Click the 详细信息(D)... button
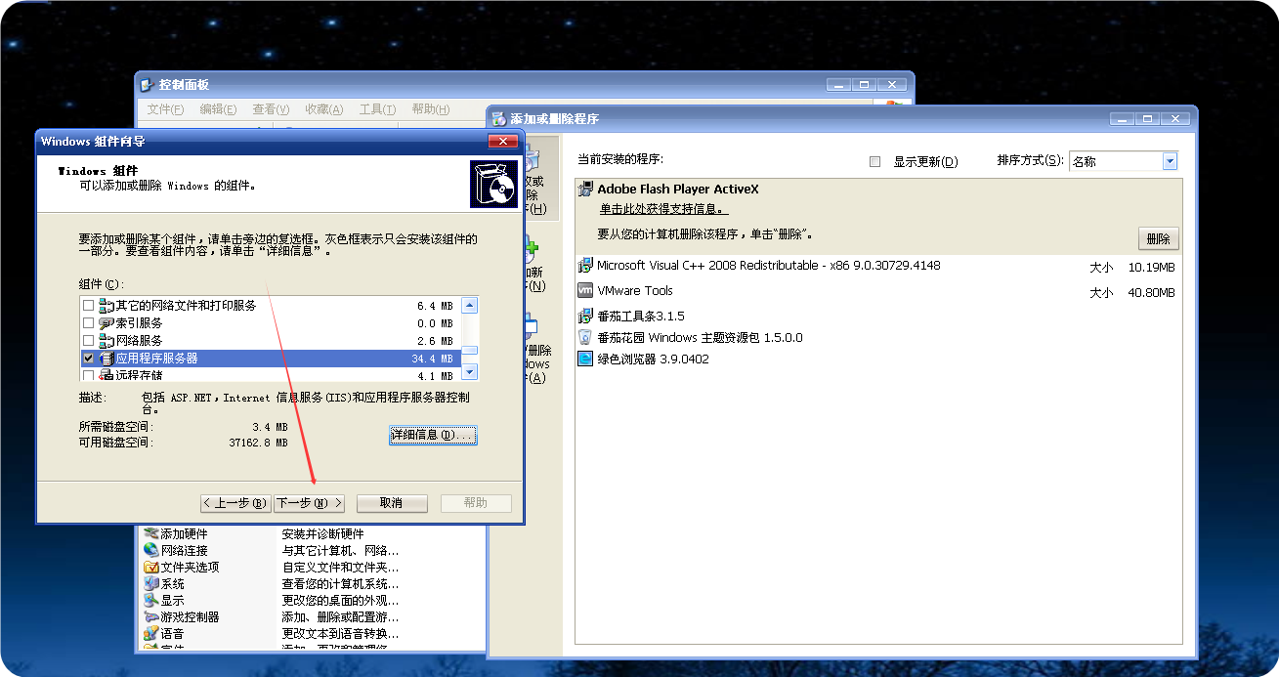1279x677 pixels. [x=433, y=435]
